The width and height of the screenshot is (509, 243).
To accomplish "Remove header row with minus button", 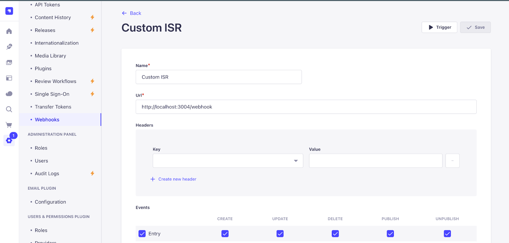I will pos(452,161).
